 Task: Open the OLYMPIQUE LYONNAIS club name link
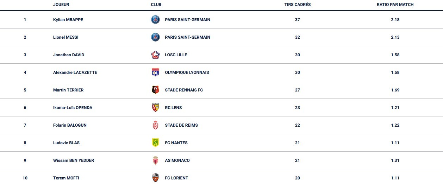[x=187, y=72]
